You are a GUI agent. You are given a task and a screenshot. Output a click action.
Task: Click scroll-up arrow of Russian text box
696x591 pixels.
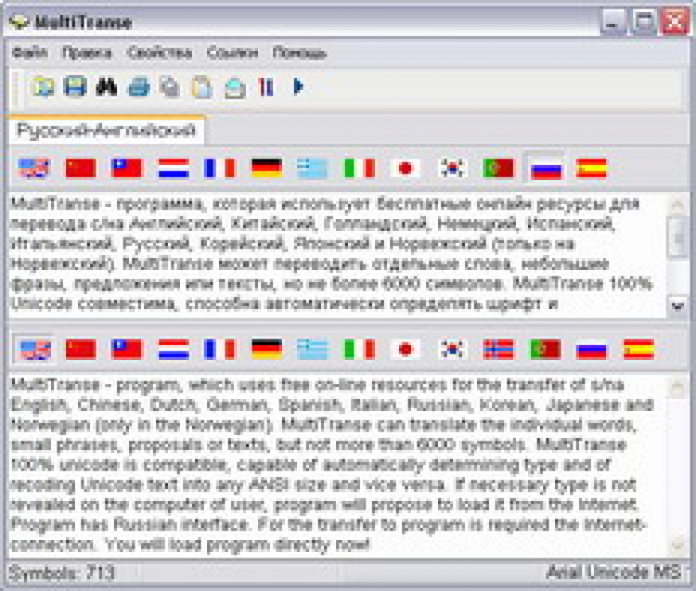677,204
